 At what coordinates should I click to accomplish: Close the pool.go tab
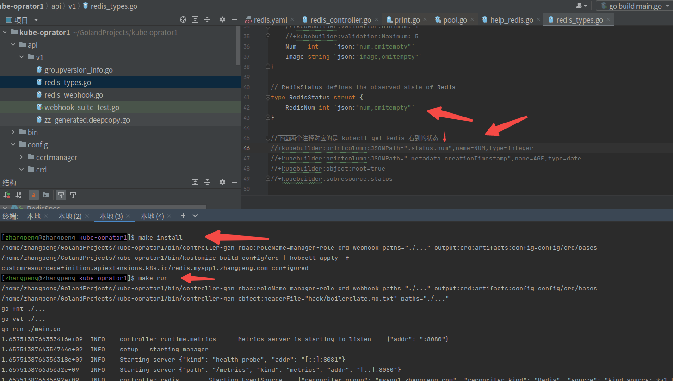pos(473,19)
